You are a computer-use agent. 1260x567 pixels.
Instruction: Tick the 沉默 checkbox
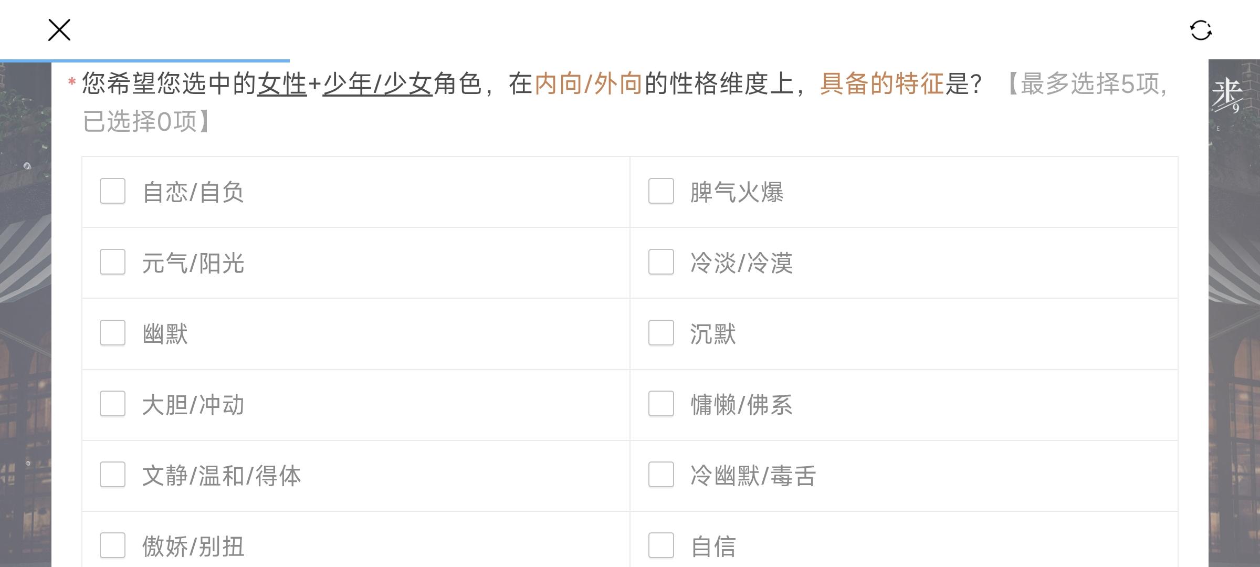pyautogui.click(x=661, y=333)
